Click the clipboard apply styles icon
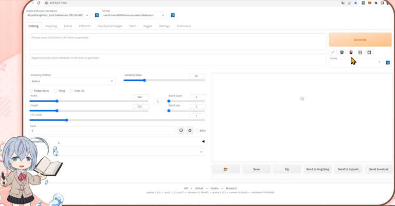 pyautogui.click(x=360, y=52)
